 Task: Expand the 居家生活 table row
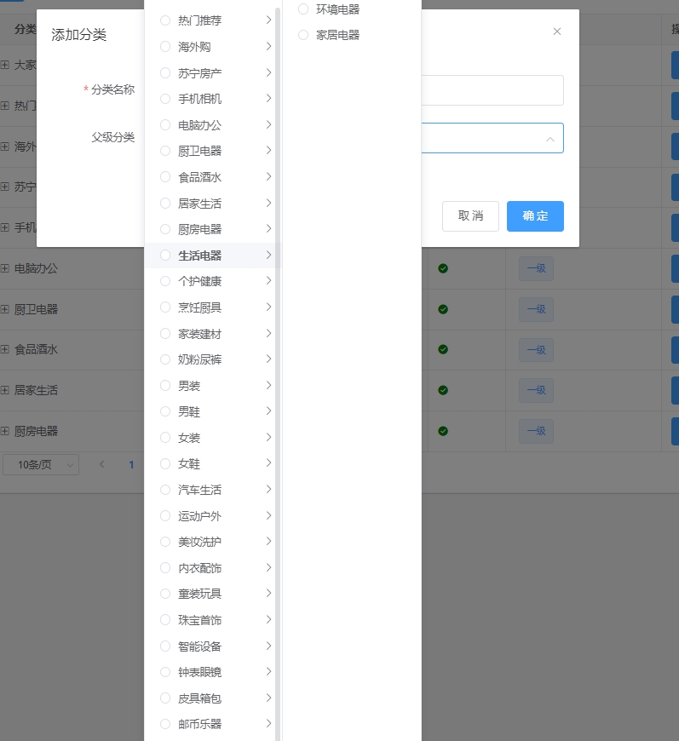click(5, 390)
